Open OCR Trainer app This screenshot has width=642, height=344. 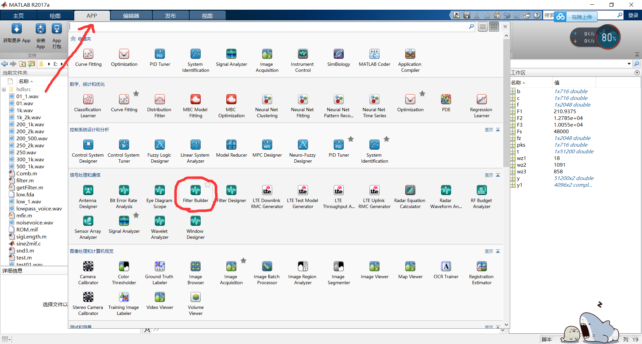[446, 270]
